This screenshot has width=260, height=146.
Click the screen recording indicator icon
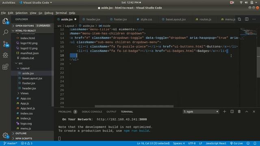click(x=232, y=2)
